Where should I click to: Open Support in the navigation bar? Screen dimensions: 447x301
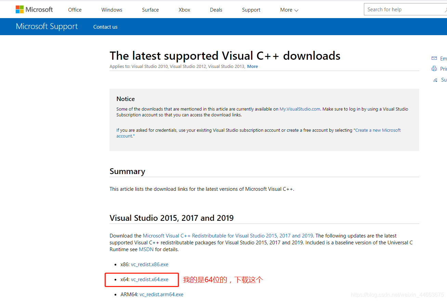(251, 10)
